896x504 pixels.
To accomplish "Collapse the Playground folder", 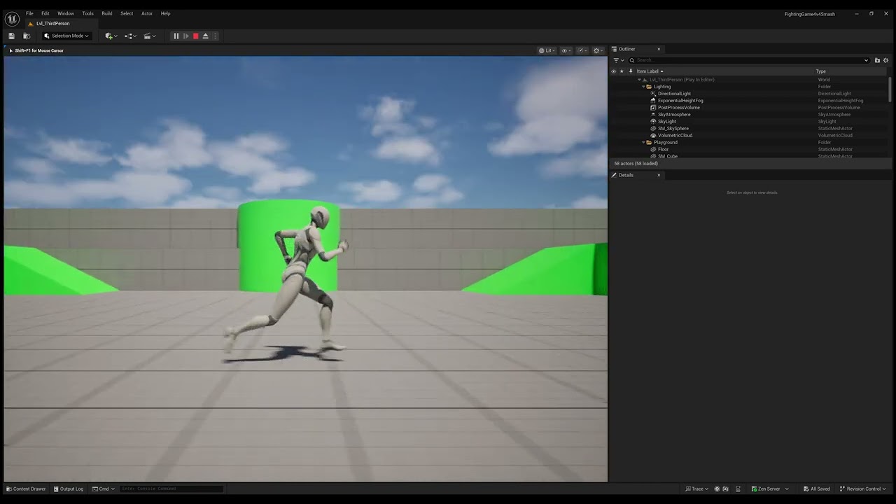I will [x=644, y=143].
